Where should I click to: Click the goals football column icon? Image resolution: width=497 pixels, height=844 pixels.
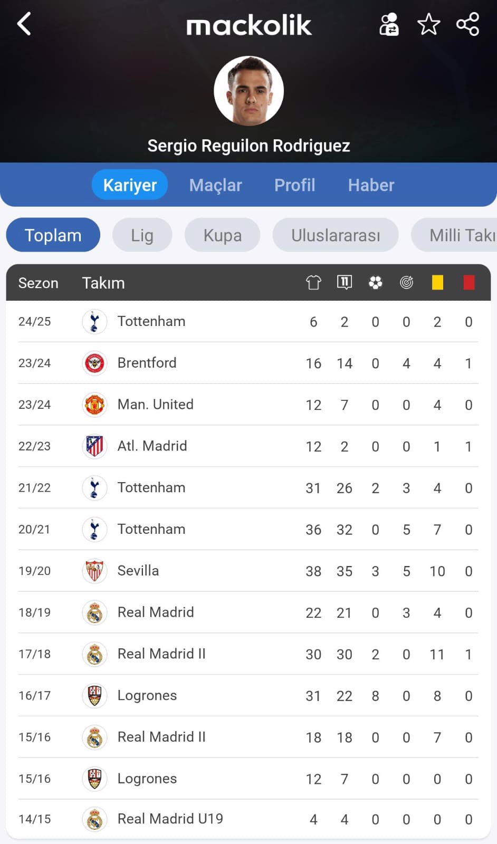[375, 283]
